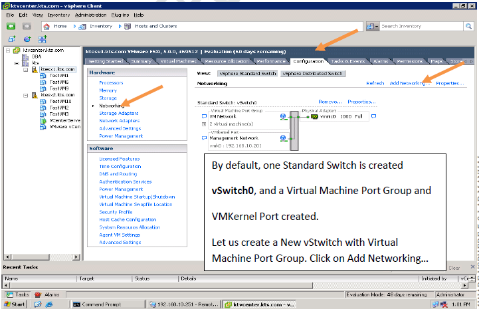Open the Inventory menu
The height and width of the screenshot is (309, 479).
coord(58,15)
